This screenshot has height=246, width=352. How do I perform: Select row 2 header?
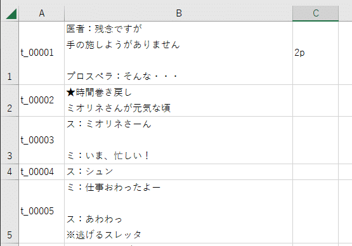pyautogui.click(x=10, y=101)
